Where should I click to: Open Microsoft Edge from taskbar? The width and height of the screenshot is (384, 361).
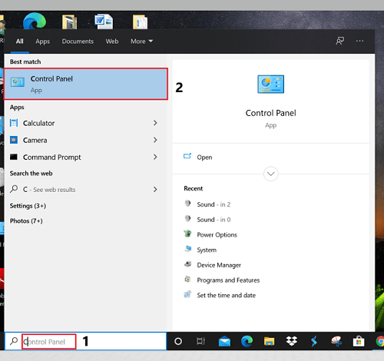pos(247,341)
